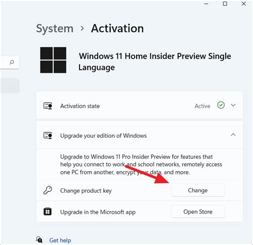Click the Upgrade edition certificate icon
Image resolution: width=253 pixels, height=245 pixels.
48,136
